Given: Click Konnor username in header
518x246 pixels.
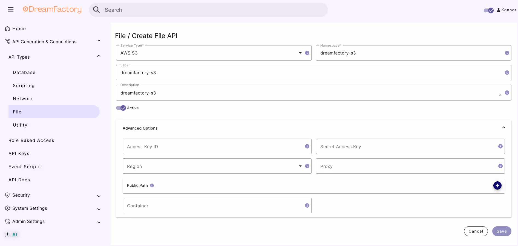Looking at the screenshot, I should point(509,10).
